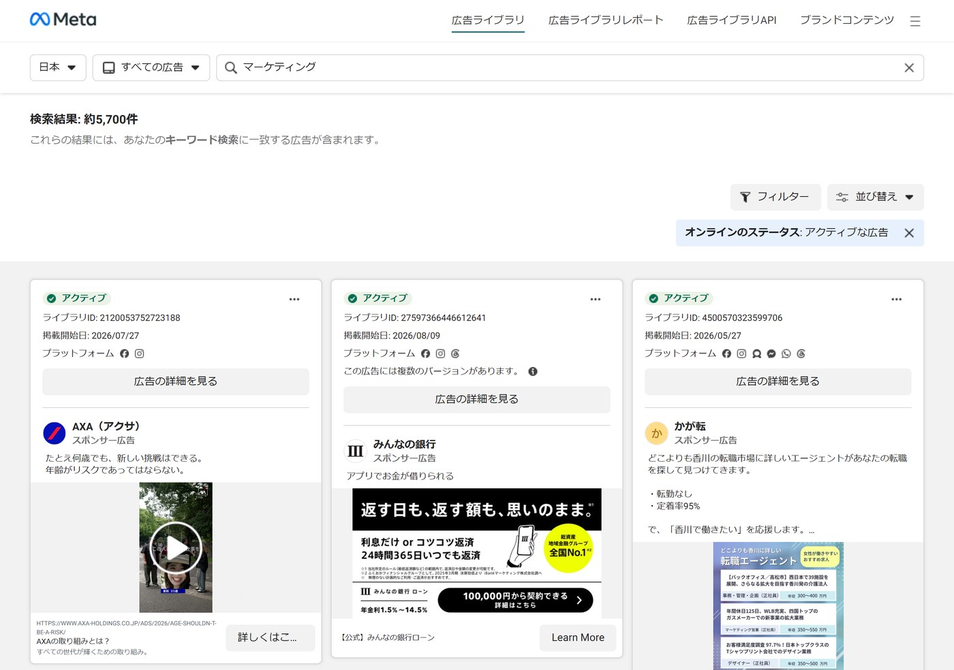954x670 pixels.
Task: Click the Audience Network icon on the かが転 card
Action: click(x=756, y=353)
